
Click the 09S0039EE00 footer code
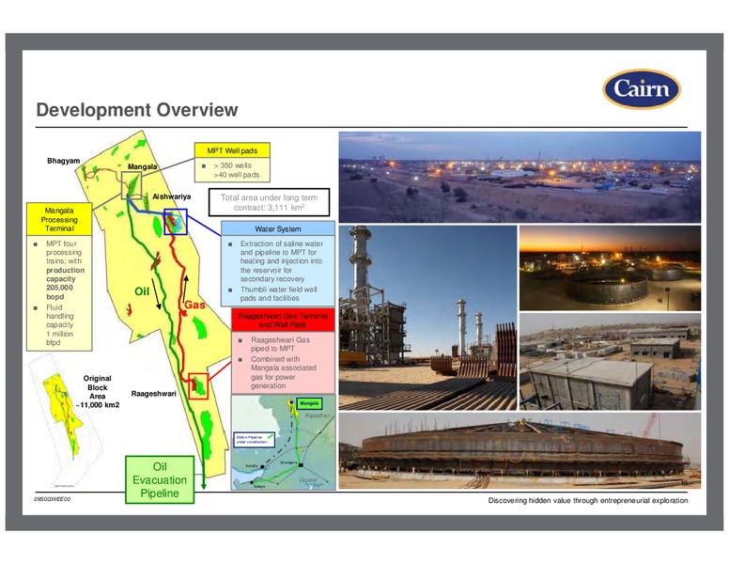52,499
